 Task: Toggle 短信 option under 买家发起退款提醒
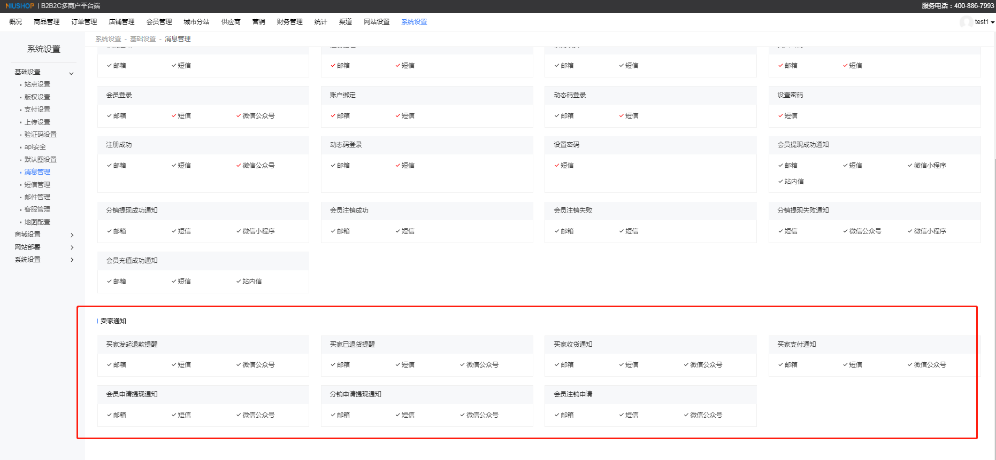[181, 365]
